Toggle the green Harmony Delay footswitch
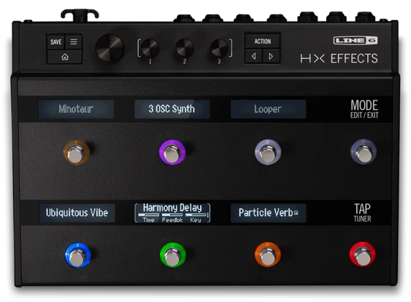The width and height of the screenshot is (411, 302). (x=173, y=255)
